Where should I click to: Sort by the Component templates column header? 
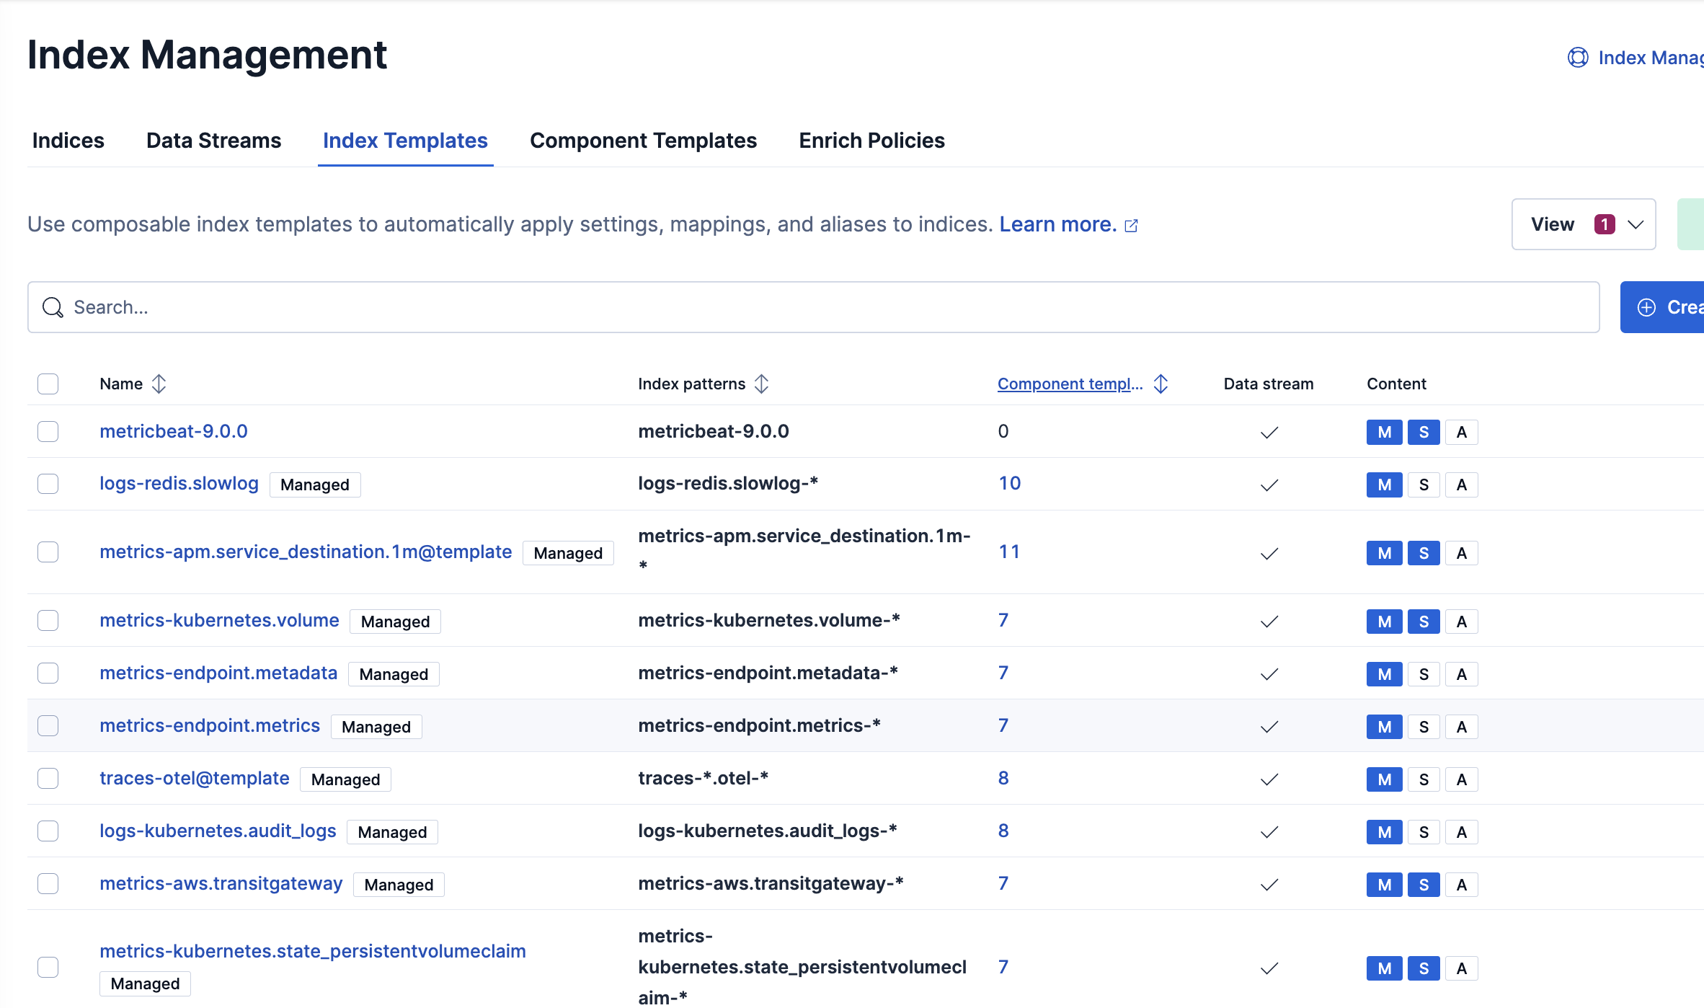point(1070,384)
